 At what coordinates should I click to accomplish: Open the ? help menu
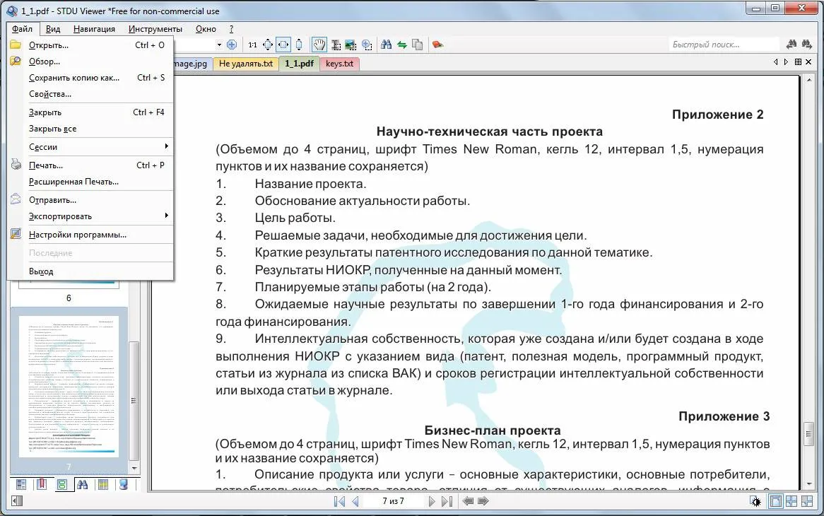tap(231, 29)
